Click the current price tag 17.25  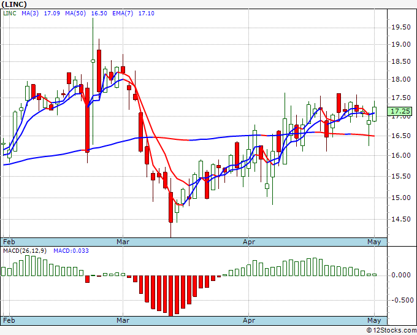pyautogui.click(x=400, y=111)
